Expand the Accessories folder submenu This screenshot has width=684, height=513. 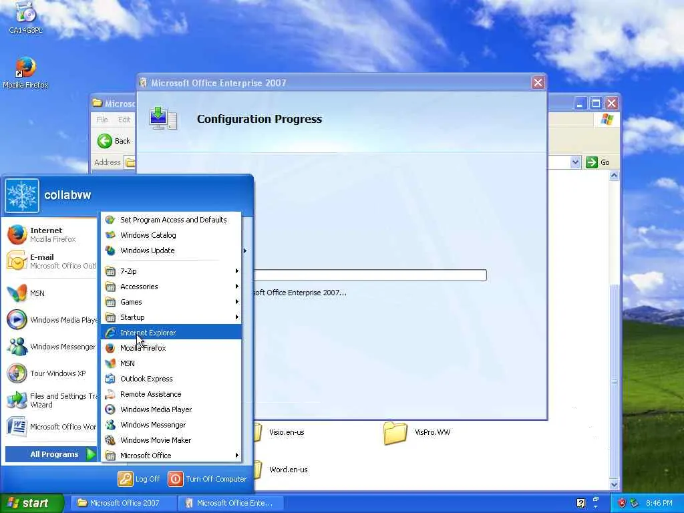pos(171,286)
